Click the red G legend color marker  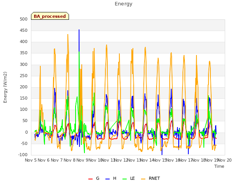(x=90, y=179)
